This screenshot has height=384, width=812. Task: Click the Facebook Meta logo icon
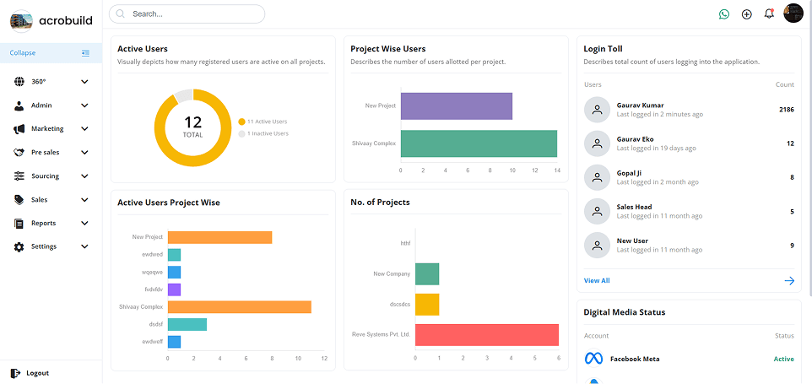pos(594,359)
